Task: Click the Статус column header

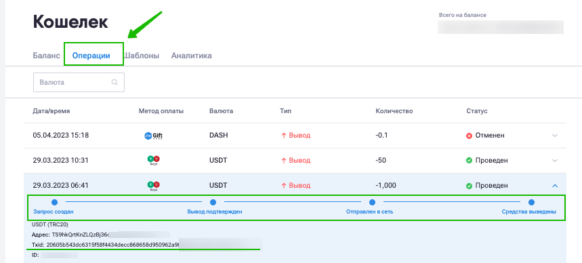Action: 477,111
